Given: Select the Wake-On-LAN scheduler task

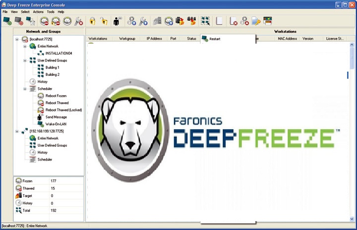Looking at the screenshot, I should pos(56,124).
